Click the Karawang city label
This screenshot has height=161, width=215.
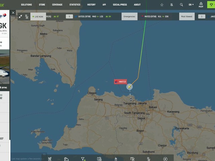[x=173, y=112]
